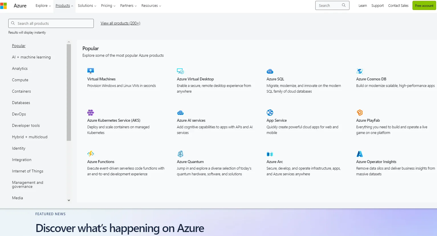Expand the Partners dropdown menu
Viewport: 437px width, 236px height.
tap(128, 6)
